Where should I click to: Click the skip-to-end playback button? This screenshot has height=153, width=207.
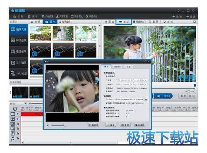point(159,96)
